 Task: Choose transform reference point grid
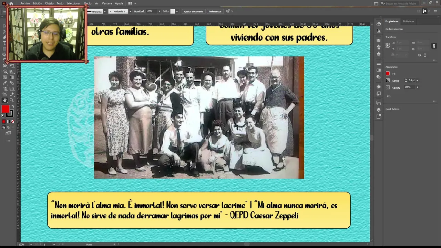(x=388, y=45)
